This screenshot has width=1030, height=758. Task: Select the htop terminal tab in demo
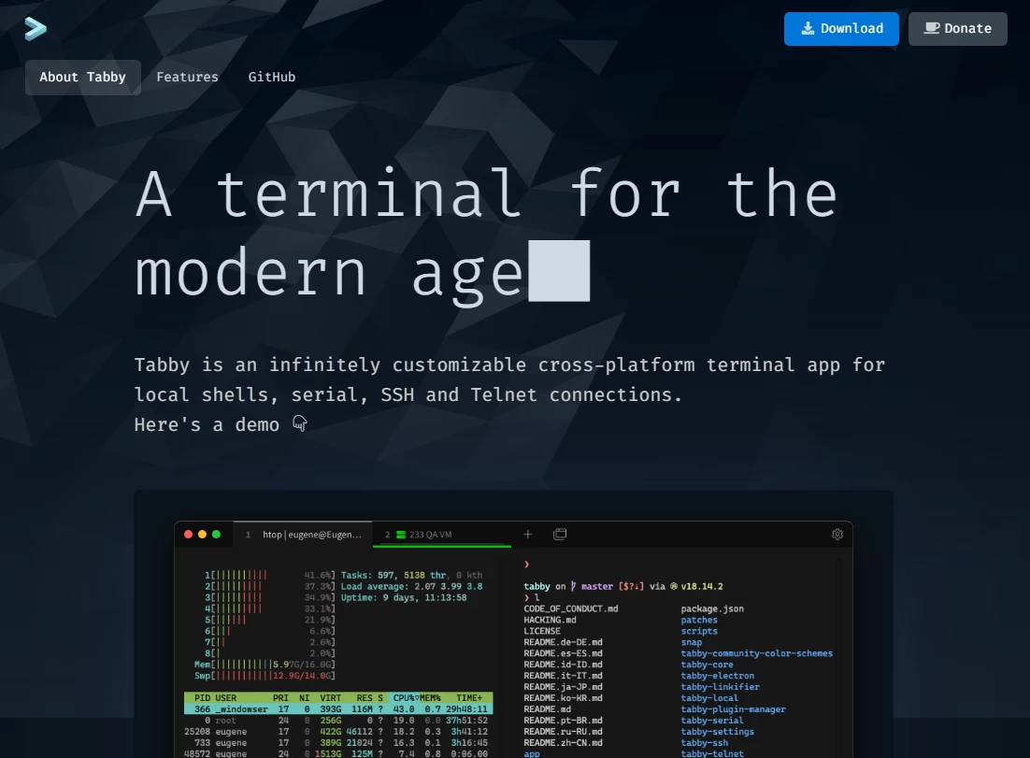(304, 535)
